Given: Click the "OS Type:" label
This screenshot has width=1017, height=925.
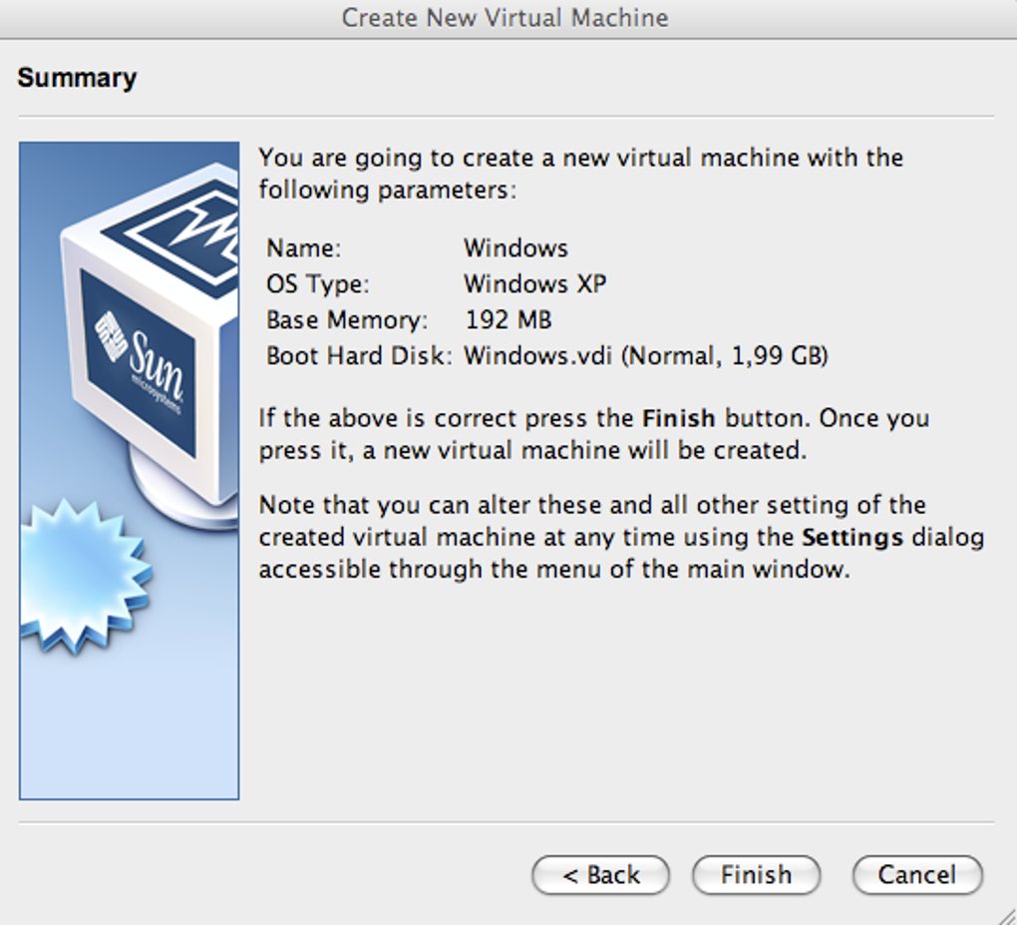Looking at the screenshot, I should (x=317, y=284).
